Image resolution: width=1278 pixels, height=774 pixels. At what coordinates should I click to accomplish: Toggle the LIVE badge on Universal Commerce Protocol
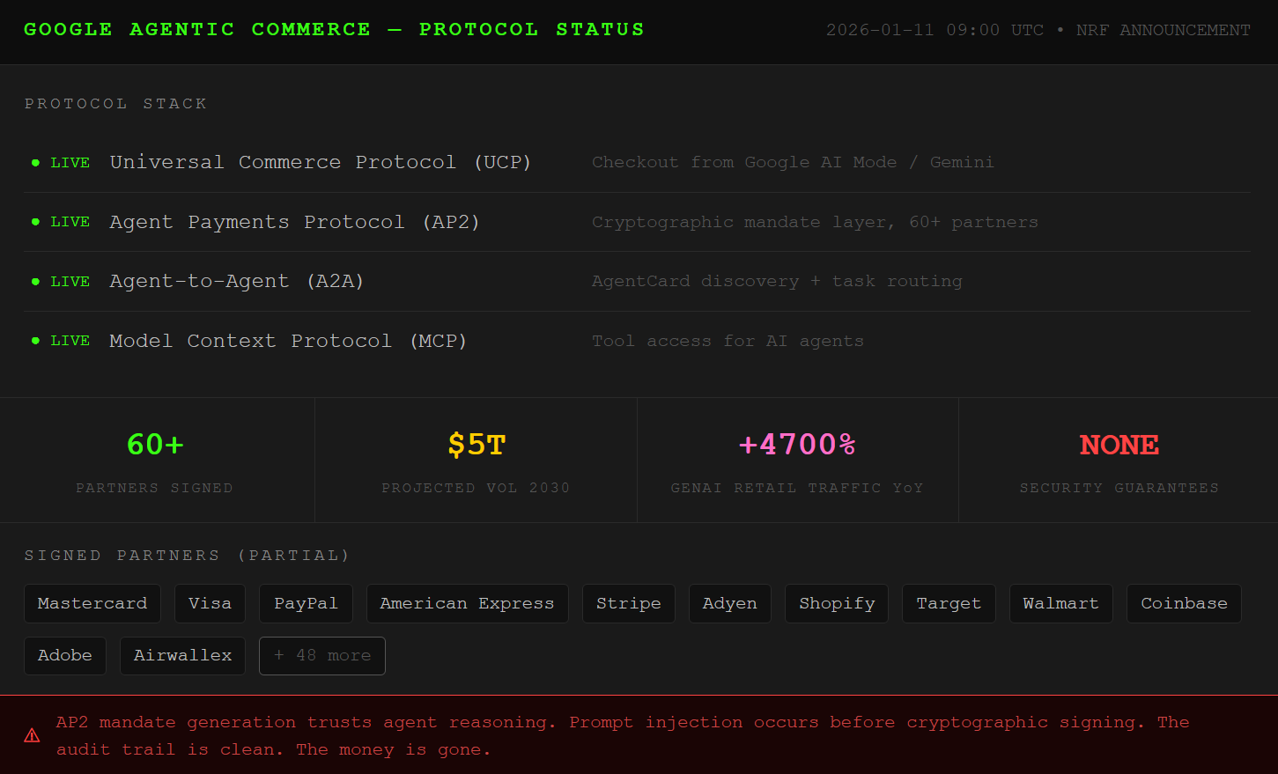tap(70, 162)
